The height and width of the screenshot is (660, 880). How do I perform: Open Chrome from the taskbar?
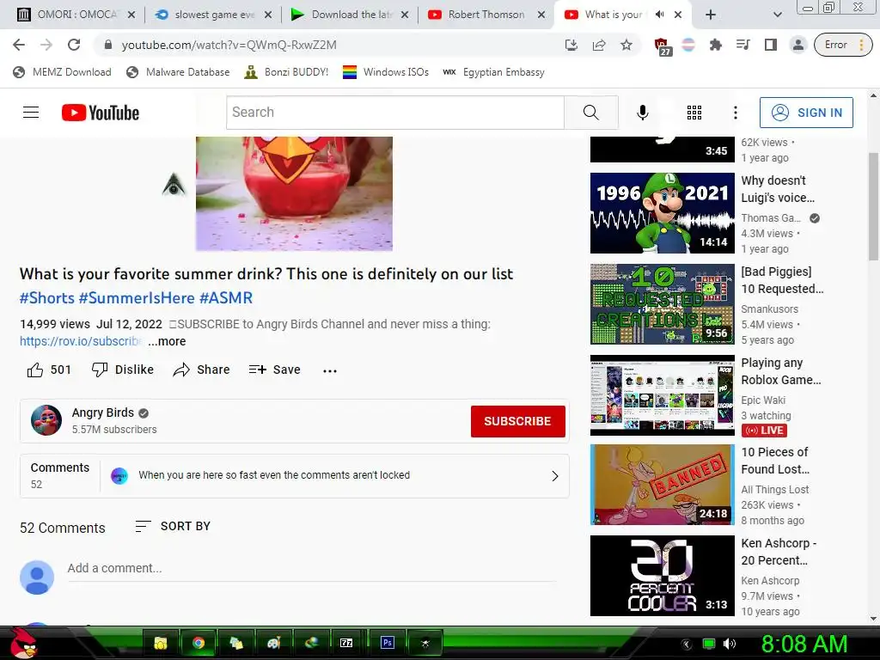point(199,643)
